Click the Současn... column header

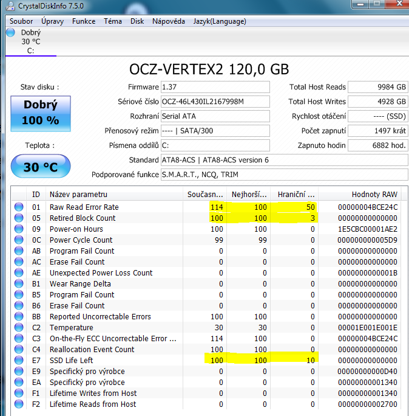(204, 195)
